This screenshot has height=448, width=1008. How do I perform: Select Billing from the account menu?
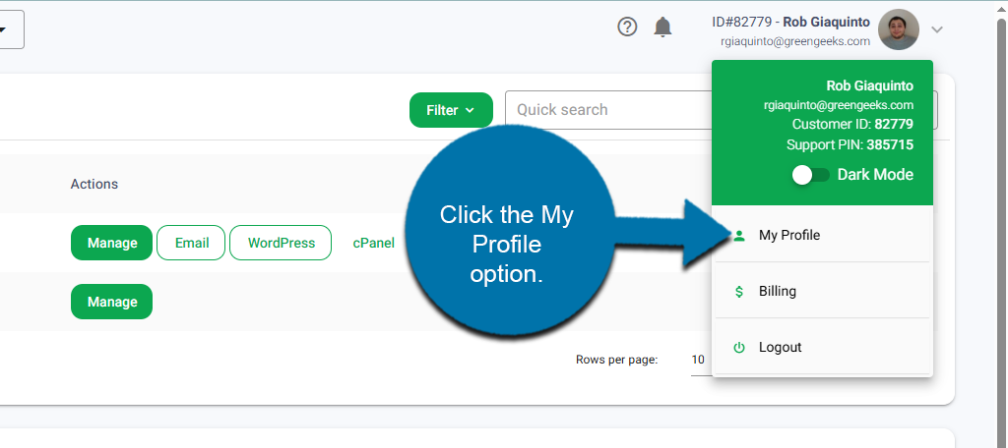pos(777,292)
